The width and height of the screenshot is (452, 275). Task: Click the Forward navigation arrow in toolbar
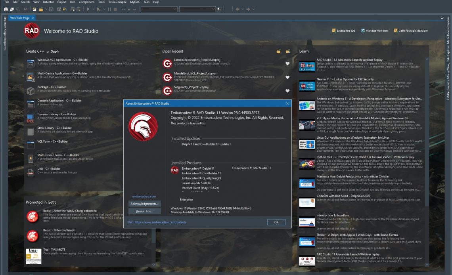[248, 9]
